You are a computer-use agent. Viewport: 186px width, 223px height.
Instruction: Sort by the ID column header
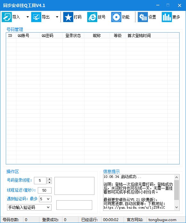point(11,36)
